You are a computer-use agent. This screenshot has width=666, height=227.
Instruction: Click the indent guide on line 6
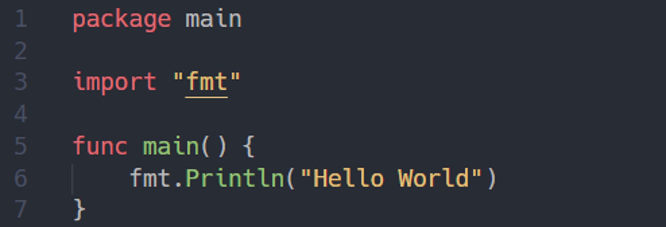(x=72, y=179)
